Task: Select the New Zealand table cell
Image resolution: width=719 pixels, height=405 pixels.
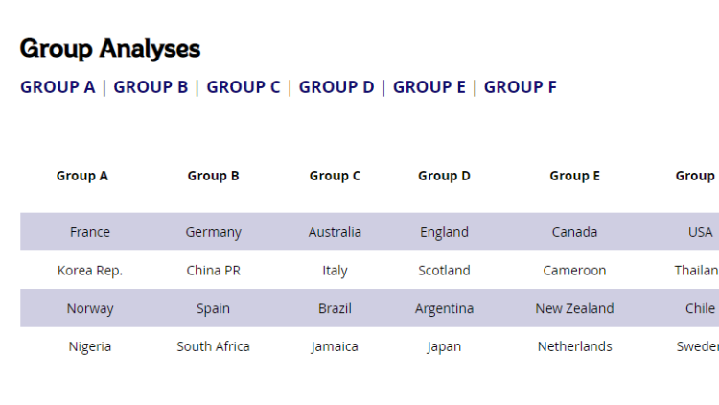Action: point(574,309)
